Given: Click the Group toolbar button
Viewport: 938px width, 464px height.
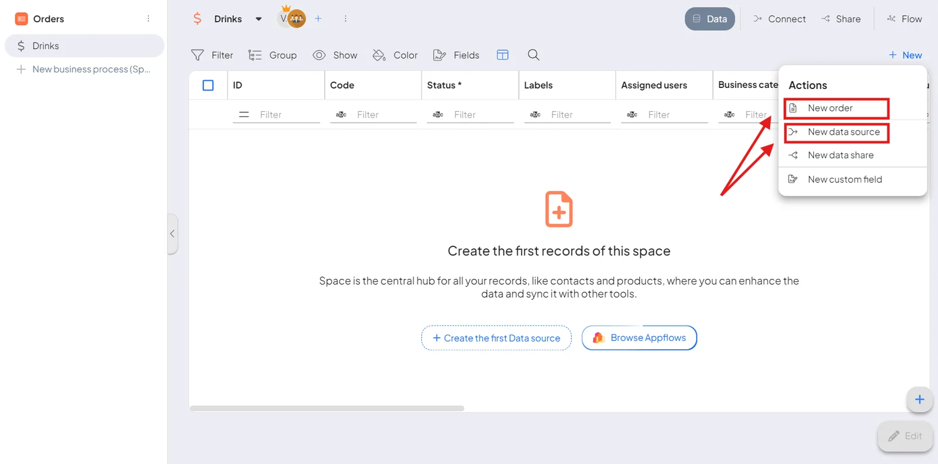Looking at the screenshot, I should tap(273, 55).
